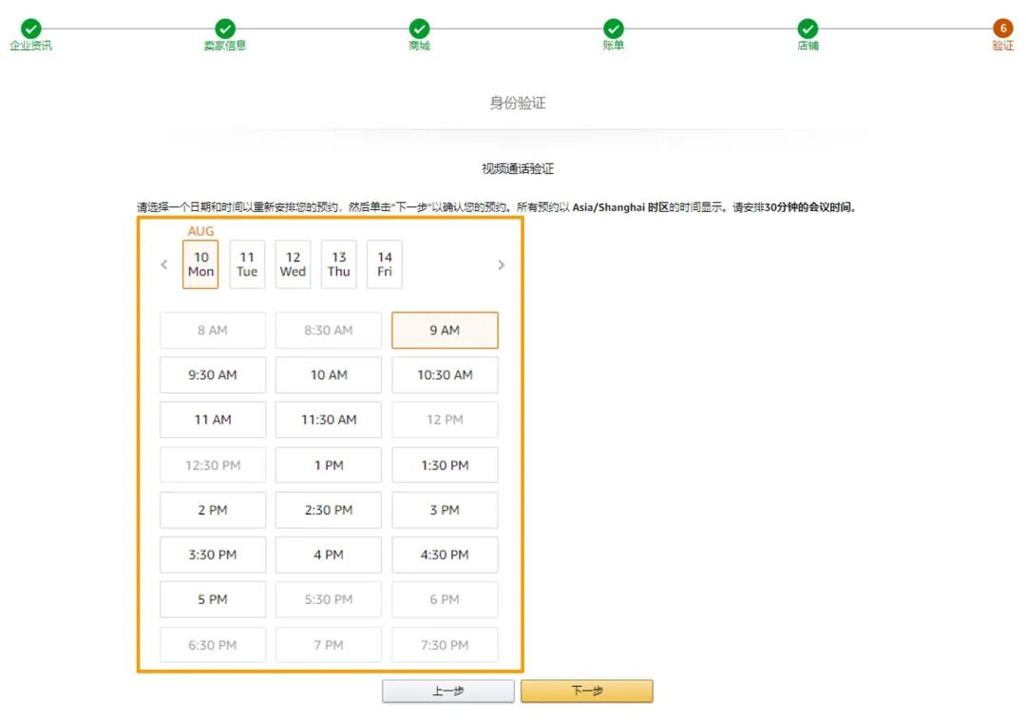
Task: Select the date 13 Thu
Action: tap(338, 264)
